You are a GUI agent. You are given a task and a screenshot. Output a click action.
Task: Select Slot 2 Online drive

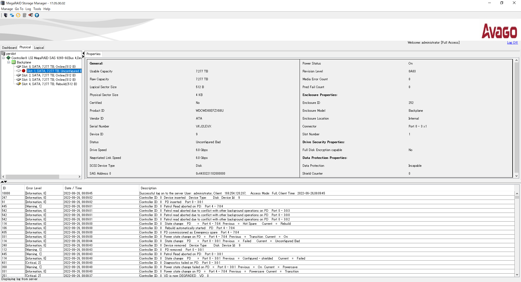click(49, 75)
